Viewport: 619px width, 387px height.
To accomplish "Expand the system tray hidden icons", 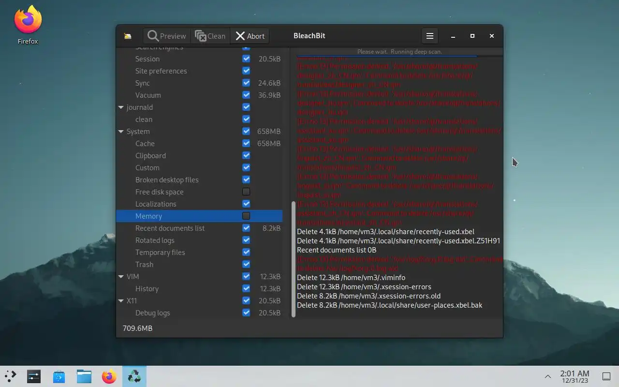I will (548, 376).
